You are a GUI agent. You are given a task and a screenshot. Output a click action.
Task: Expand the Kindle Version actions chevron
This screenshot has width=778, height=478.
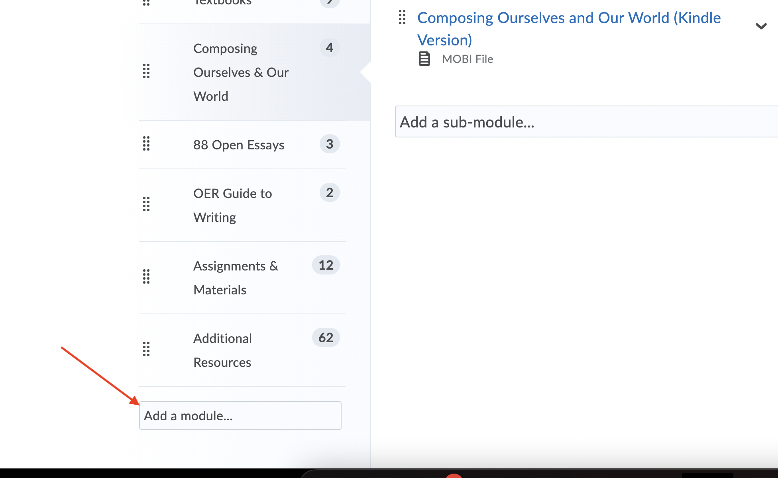(x=761, y=26)
